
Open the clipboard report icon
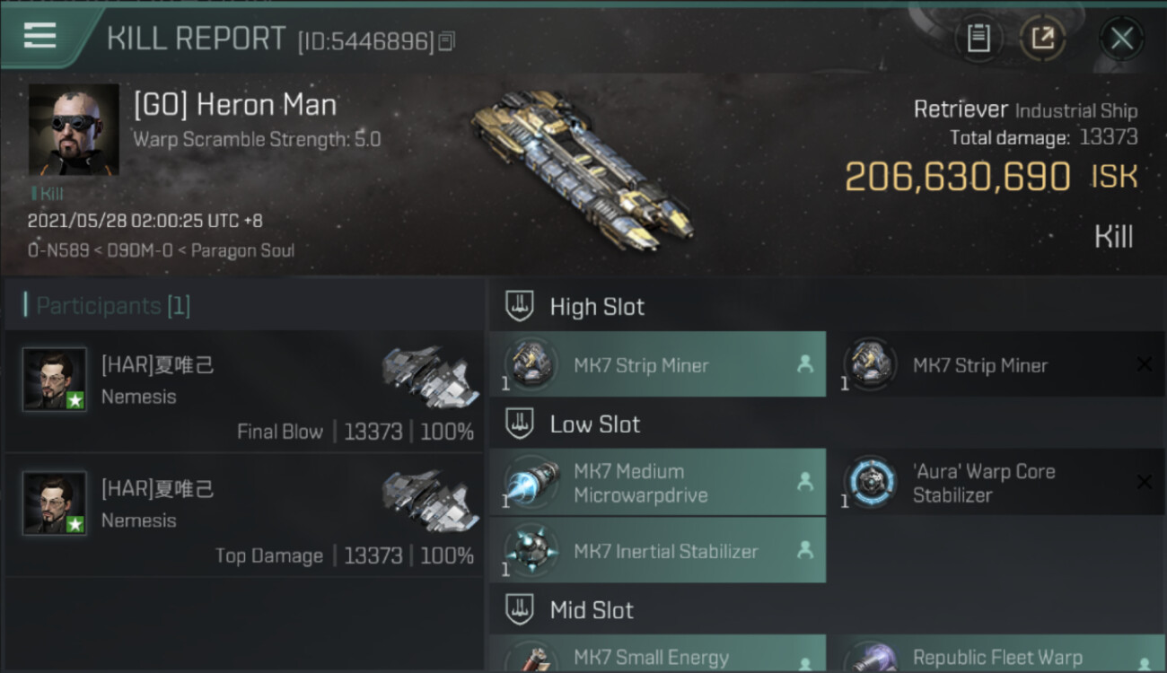[978, 38]
